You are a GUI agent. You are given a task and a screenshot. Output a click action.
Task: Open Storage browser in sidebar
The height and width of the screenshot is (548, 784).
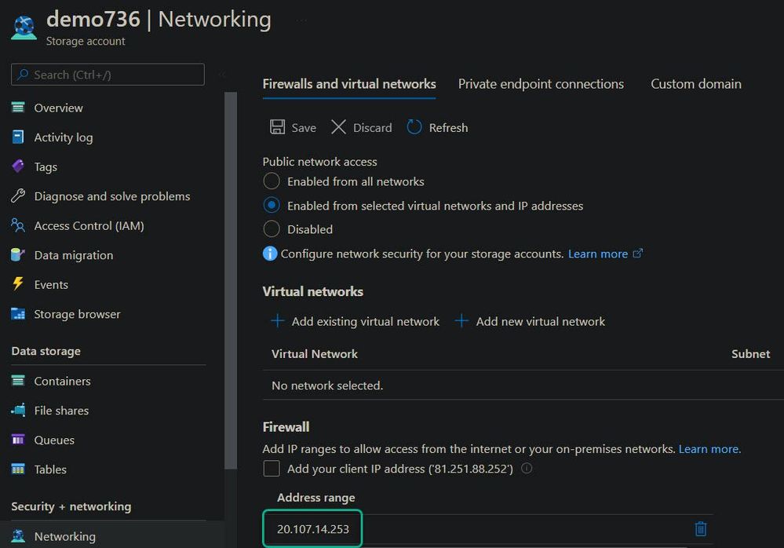77,314
